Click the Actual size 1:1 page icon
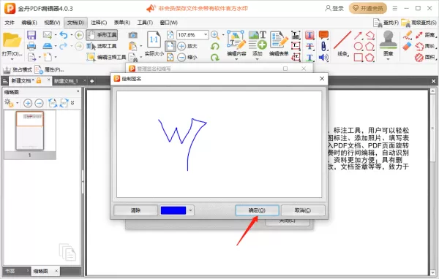The image size is (439, 279). (154, 39)
